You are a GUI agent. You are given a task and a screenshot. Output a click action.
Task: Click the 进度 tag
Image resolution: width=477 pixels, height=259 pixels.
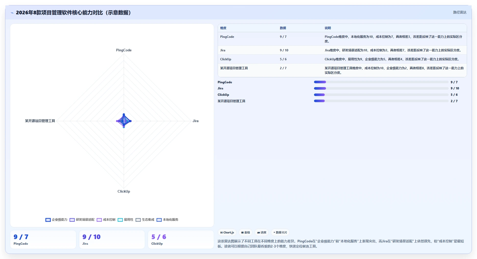(x=262, y=232)
